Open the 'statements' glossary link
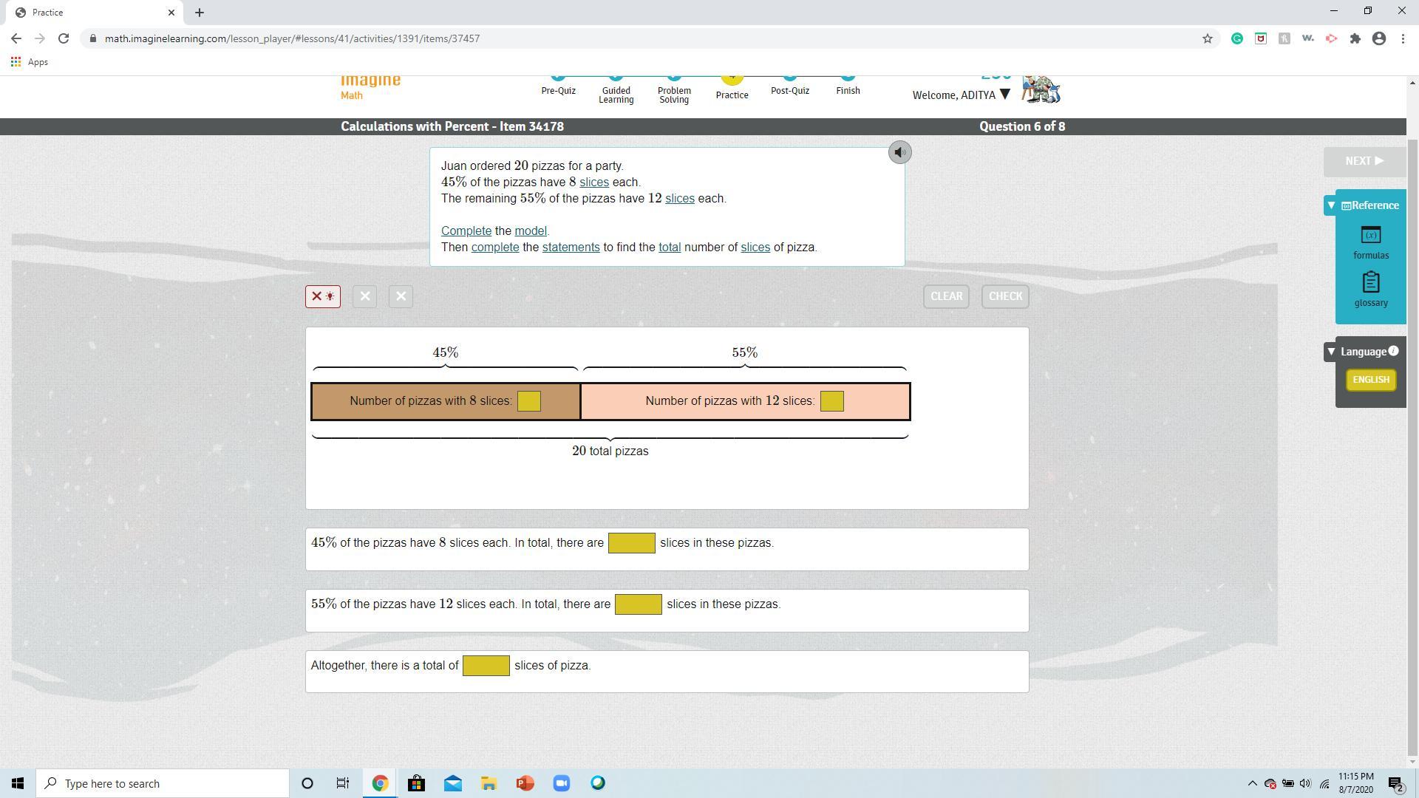The height and width of the screenshot is (798, 1419). click(571, 248)
